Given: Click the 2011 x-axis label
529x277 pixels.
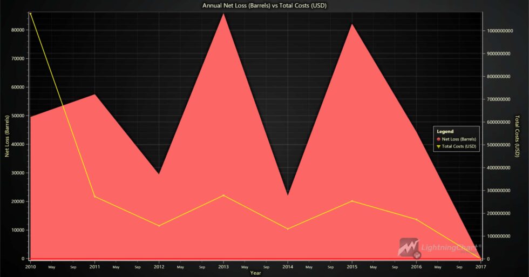Looking at the screenshot, I should (x=95, y=267).
